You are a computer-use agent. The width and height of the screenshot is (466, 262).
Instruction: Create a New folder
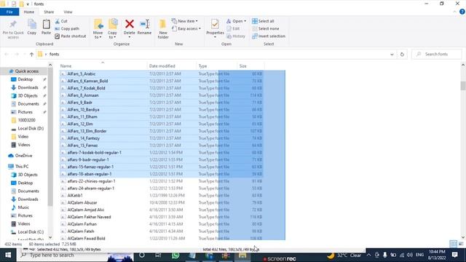(163, 29)
